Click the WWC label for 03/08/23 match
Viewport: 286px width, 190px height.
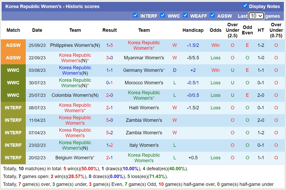click(13, 70)
